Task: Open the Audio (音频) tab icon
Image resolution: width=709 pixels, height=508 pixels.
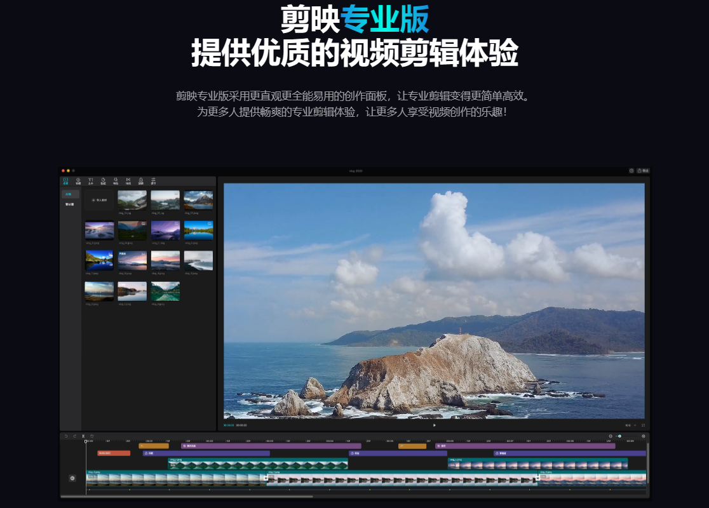Action: tap(78, 181)
